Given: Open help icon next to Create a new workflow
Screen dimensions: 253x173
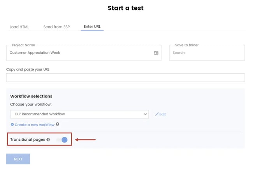Looking at the screenshot, I should (x=58, y=124).
